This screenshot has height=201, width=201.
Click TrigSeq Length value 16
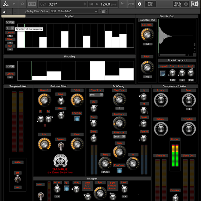[10, 36]
